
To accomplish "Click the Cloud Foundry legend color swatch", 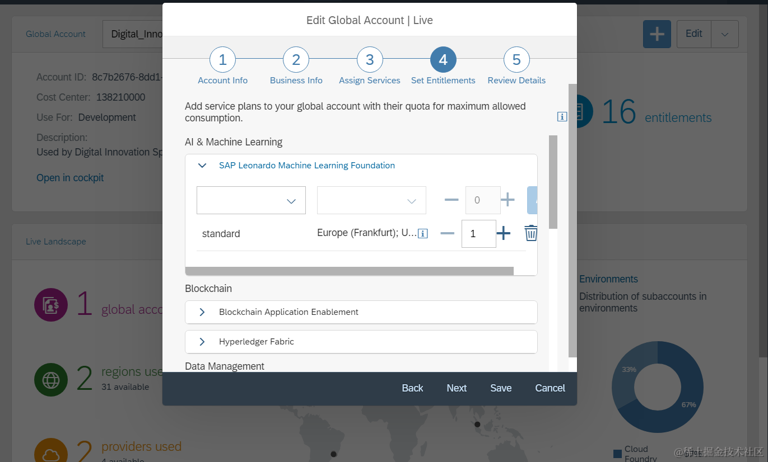I will pyautogui.click(x=617, y=453).
